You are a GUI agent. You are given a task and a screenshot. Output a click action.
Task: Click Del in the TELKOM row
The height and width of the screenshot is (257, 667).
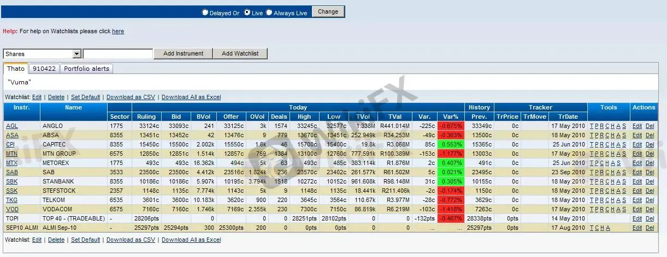[650, 200]
